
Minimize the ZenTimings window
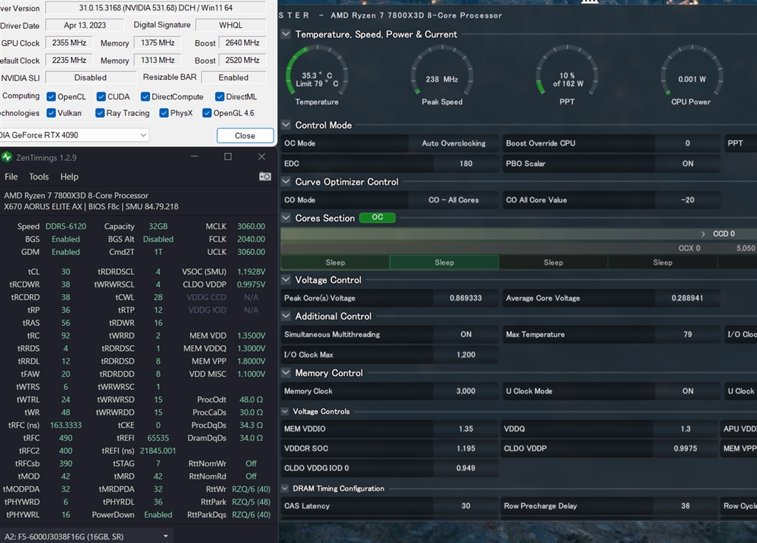click(x=194, y=157)
